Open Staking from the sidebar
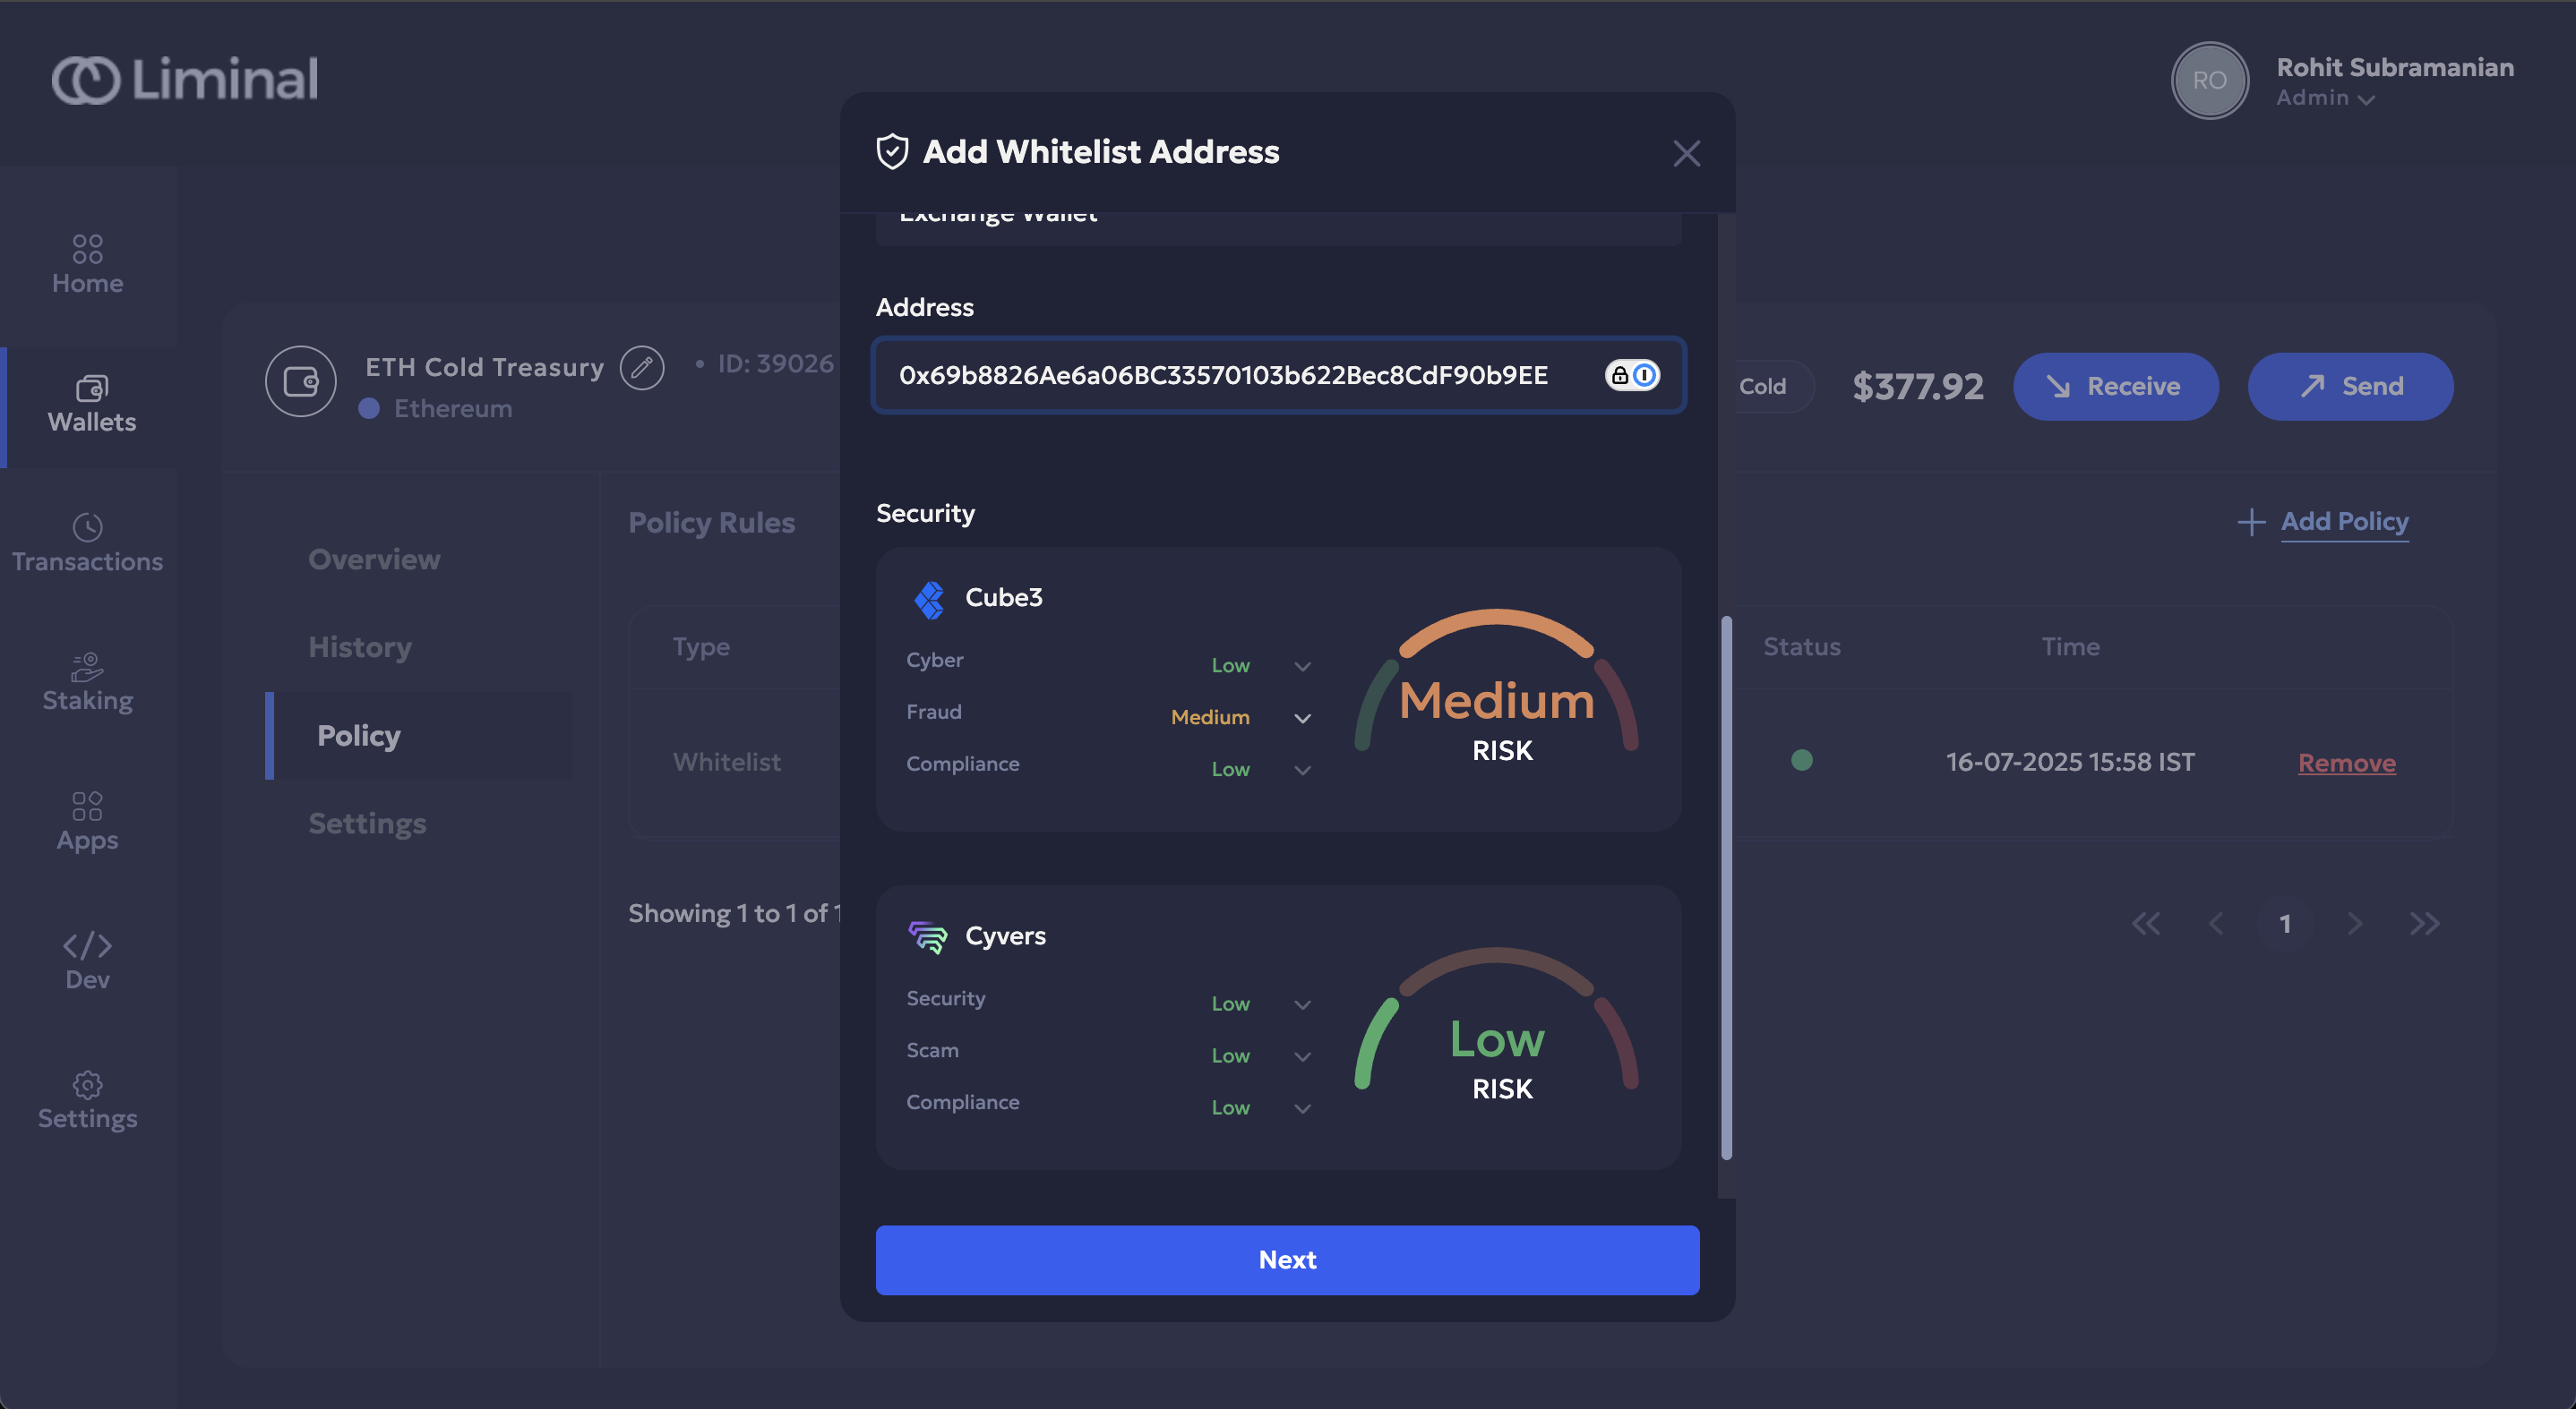Screen dimensions: 2576x1409 pos(88,682)
